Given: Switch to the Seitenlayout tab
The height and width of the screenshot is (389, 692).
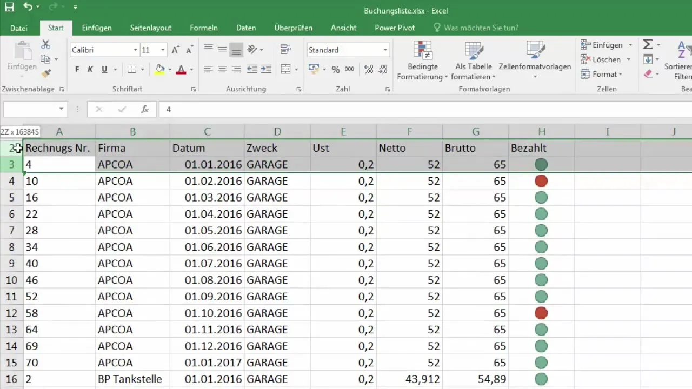Looking at the screenshot, I should [151, 28].
